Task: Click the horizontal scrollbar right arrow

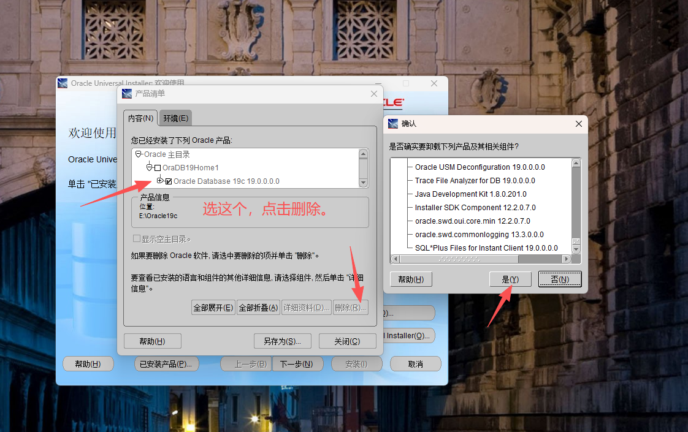Action: point(567,259)
